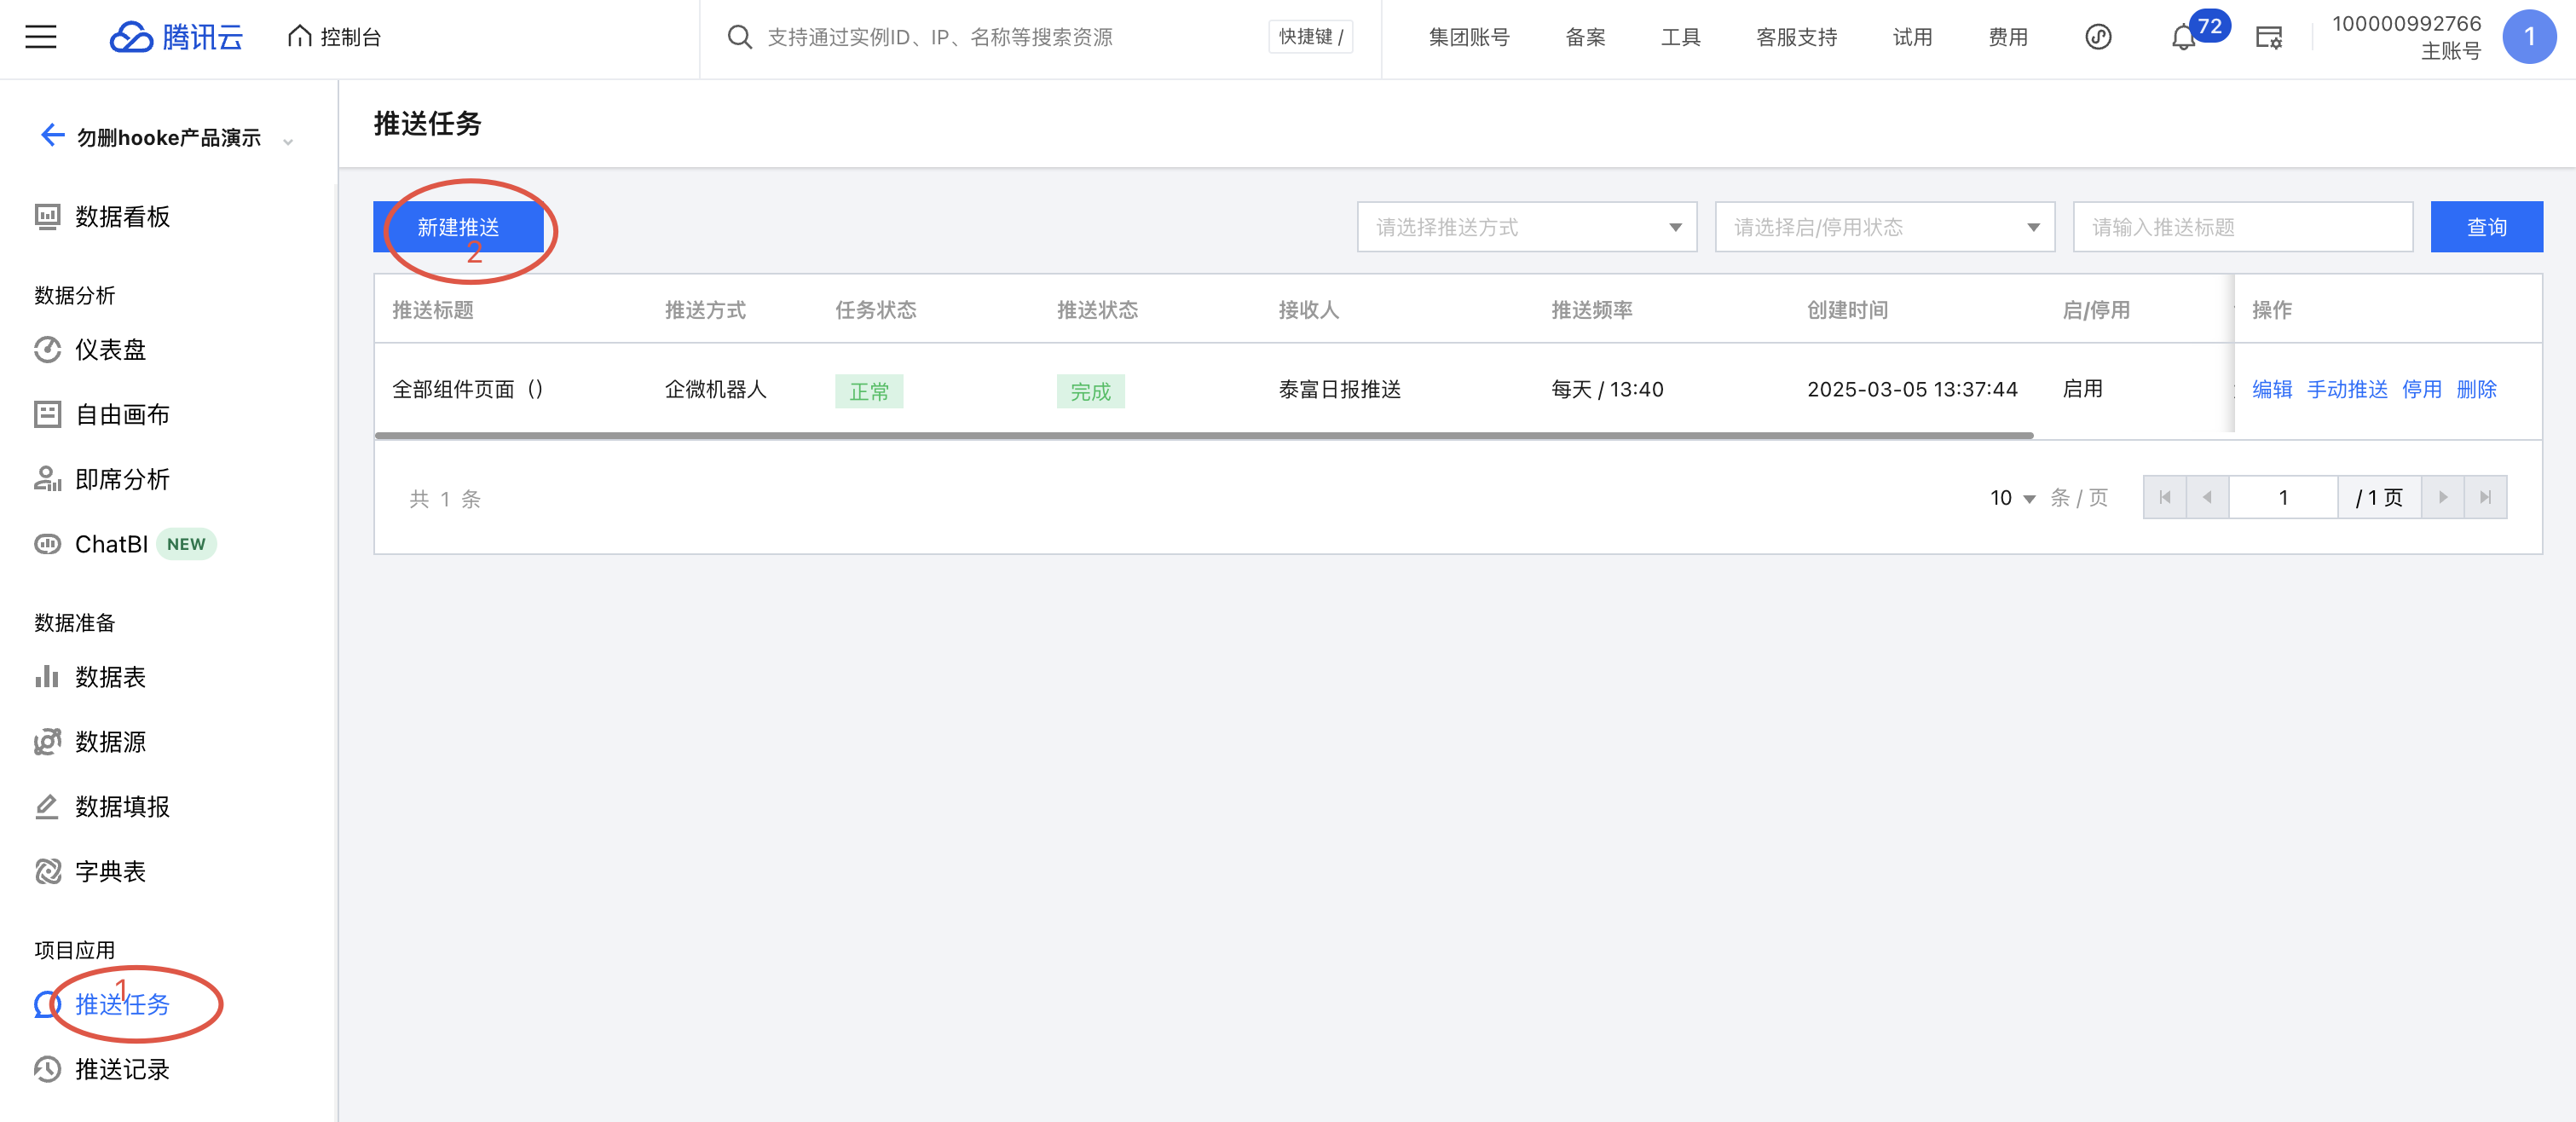Expand the project name switcher chevron

[288, 141]
